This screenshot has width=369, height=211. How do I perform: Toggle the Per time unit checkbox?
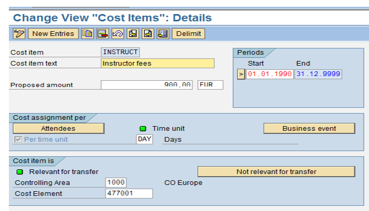[x=18, y=140]
